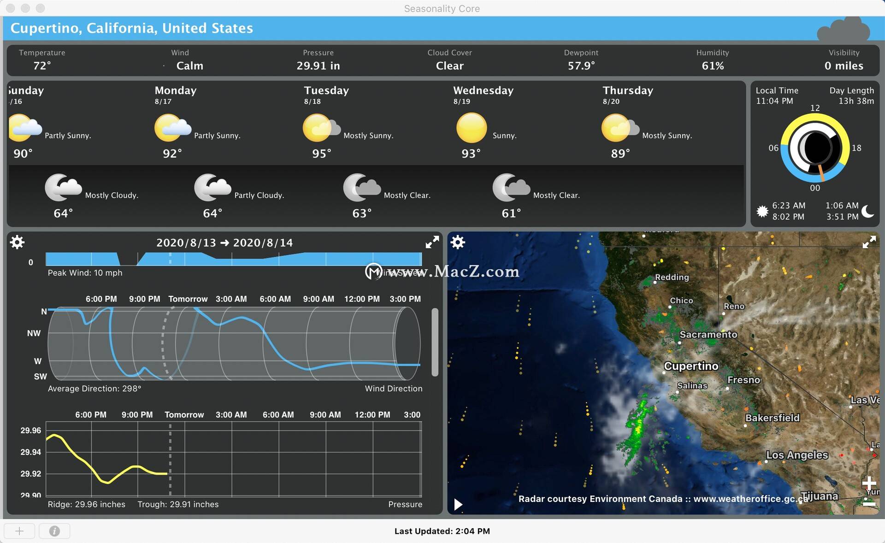Zoom out on the radar map
The image size is (885, 543).
click(869, 503)
